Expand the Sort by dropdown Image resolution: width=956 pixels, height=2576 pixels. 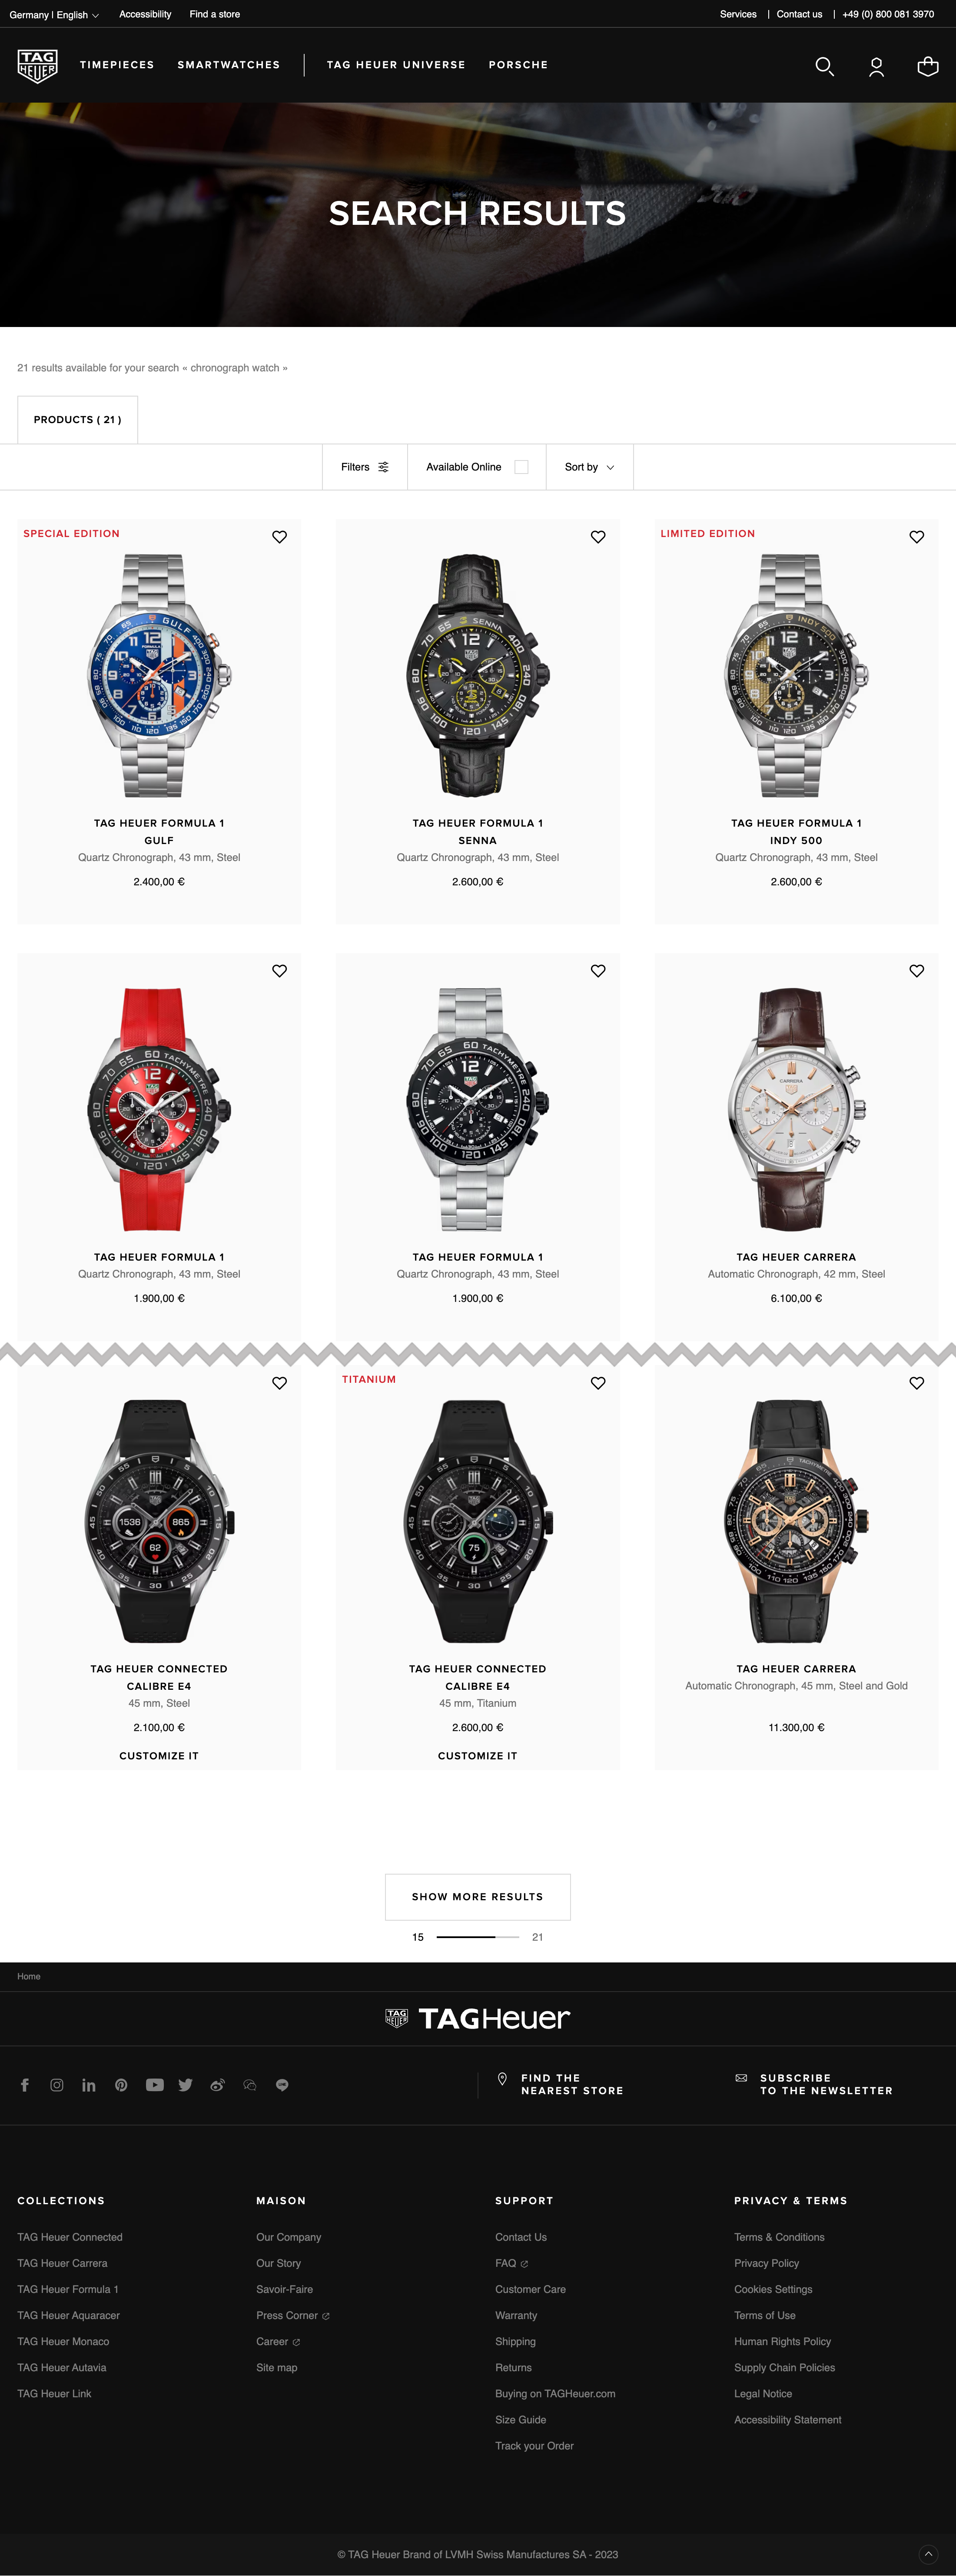(589, 467)
